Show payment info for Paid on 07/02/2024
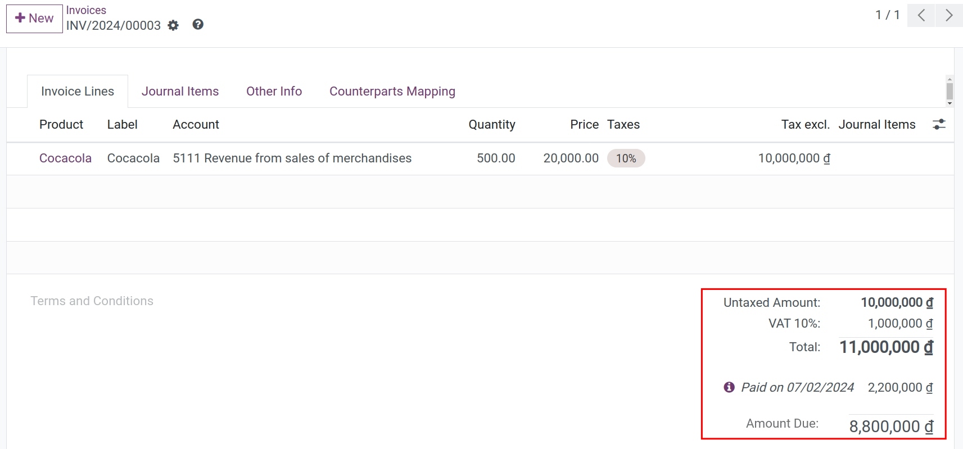Screen dimensions: 963x449 pyautogui.click(x=729, y=387)
